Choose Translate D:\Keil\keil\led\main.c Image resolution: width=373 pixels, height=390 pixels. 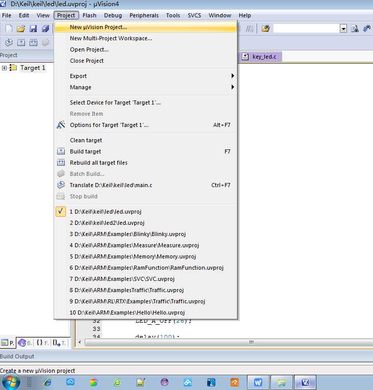(x=145, y=185)
